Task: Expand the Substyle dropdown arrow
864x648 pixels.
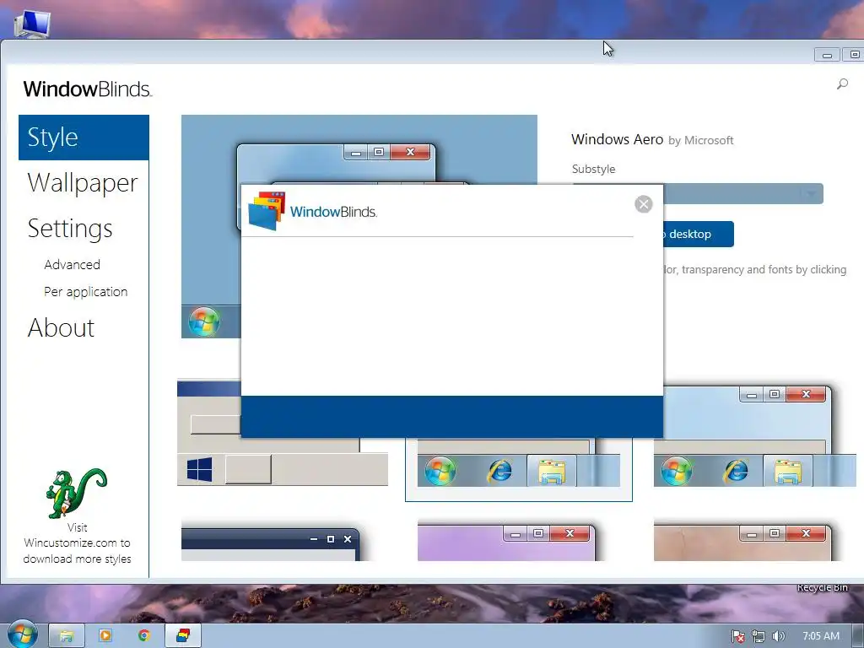Action: click(811, 193)
